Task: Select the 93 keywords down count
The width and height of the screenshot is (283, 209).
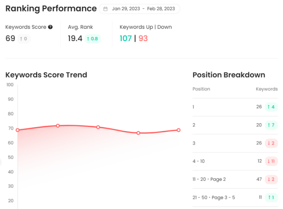Action: [143, 39]
